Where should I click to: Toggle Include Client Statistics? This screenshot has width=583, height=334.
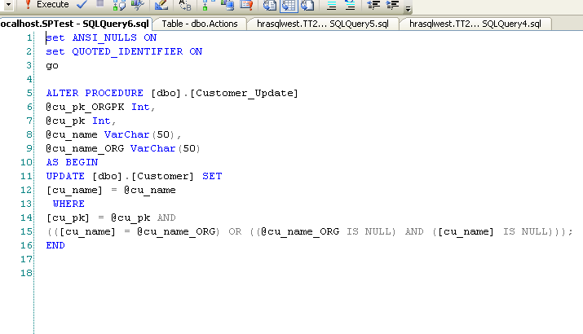[227, 6]
